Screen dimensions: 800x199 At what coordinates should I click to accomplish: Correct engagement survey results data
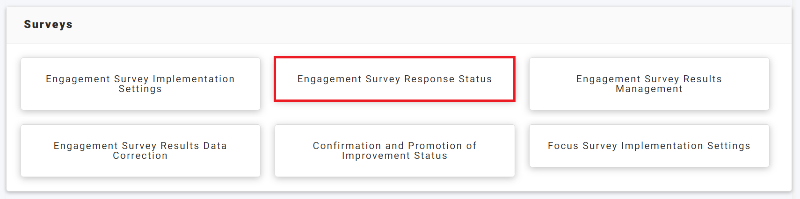click(x=140, y=150)
